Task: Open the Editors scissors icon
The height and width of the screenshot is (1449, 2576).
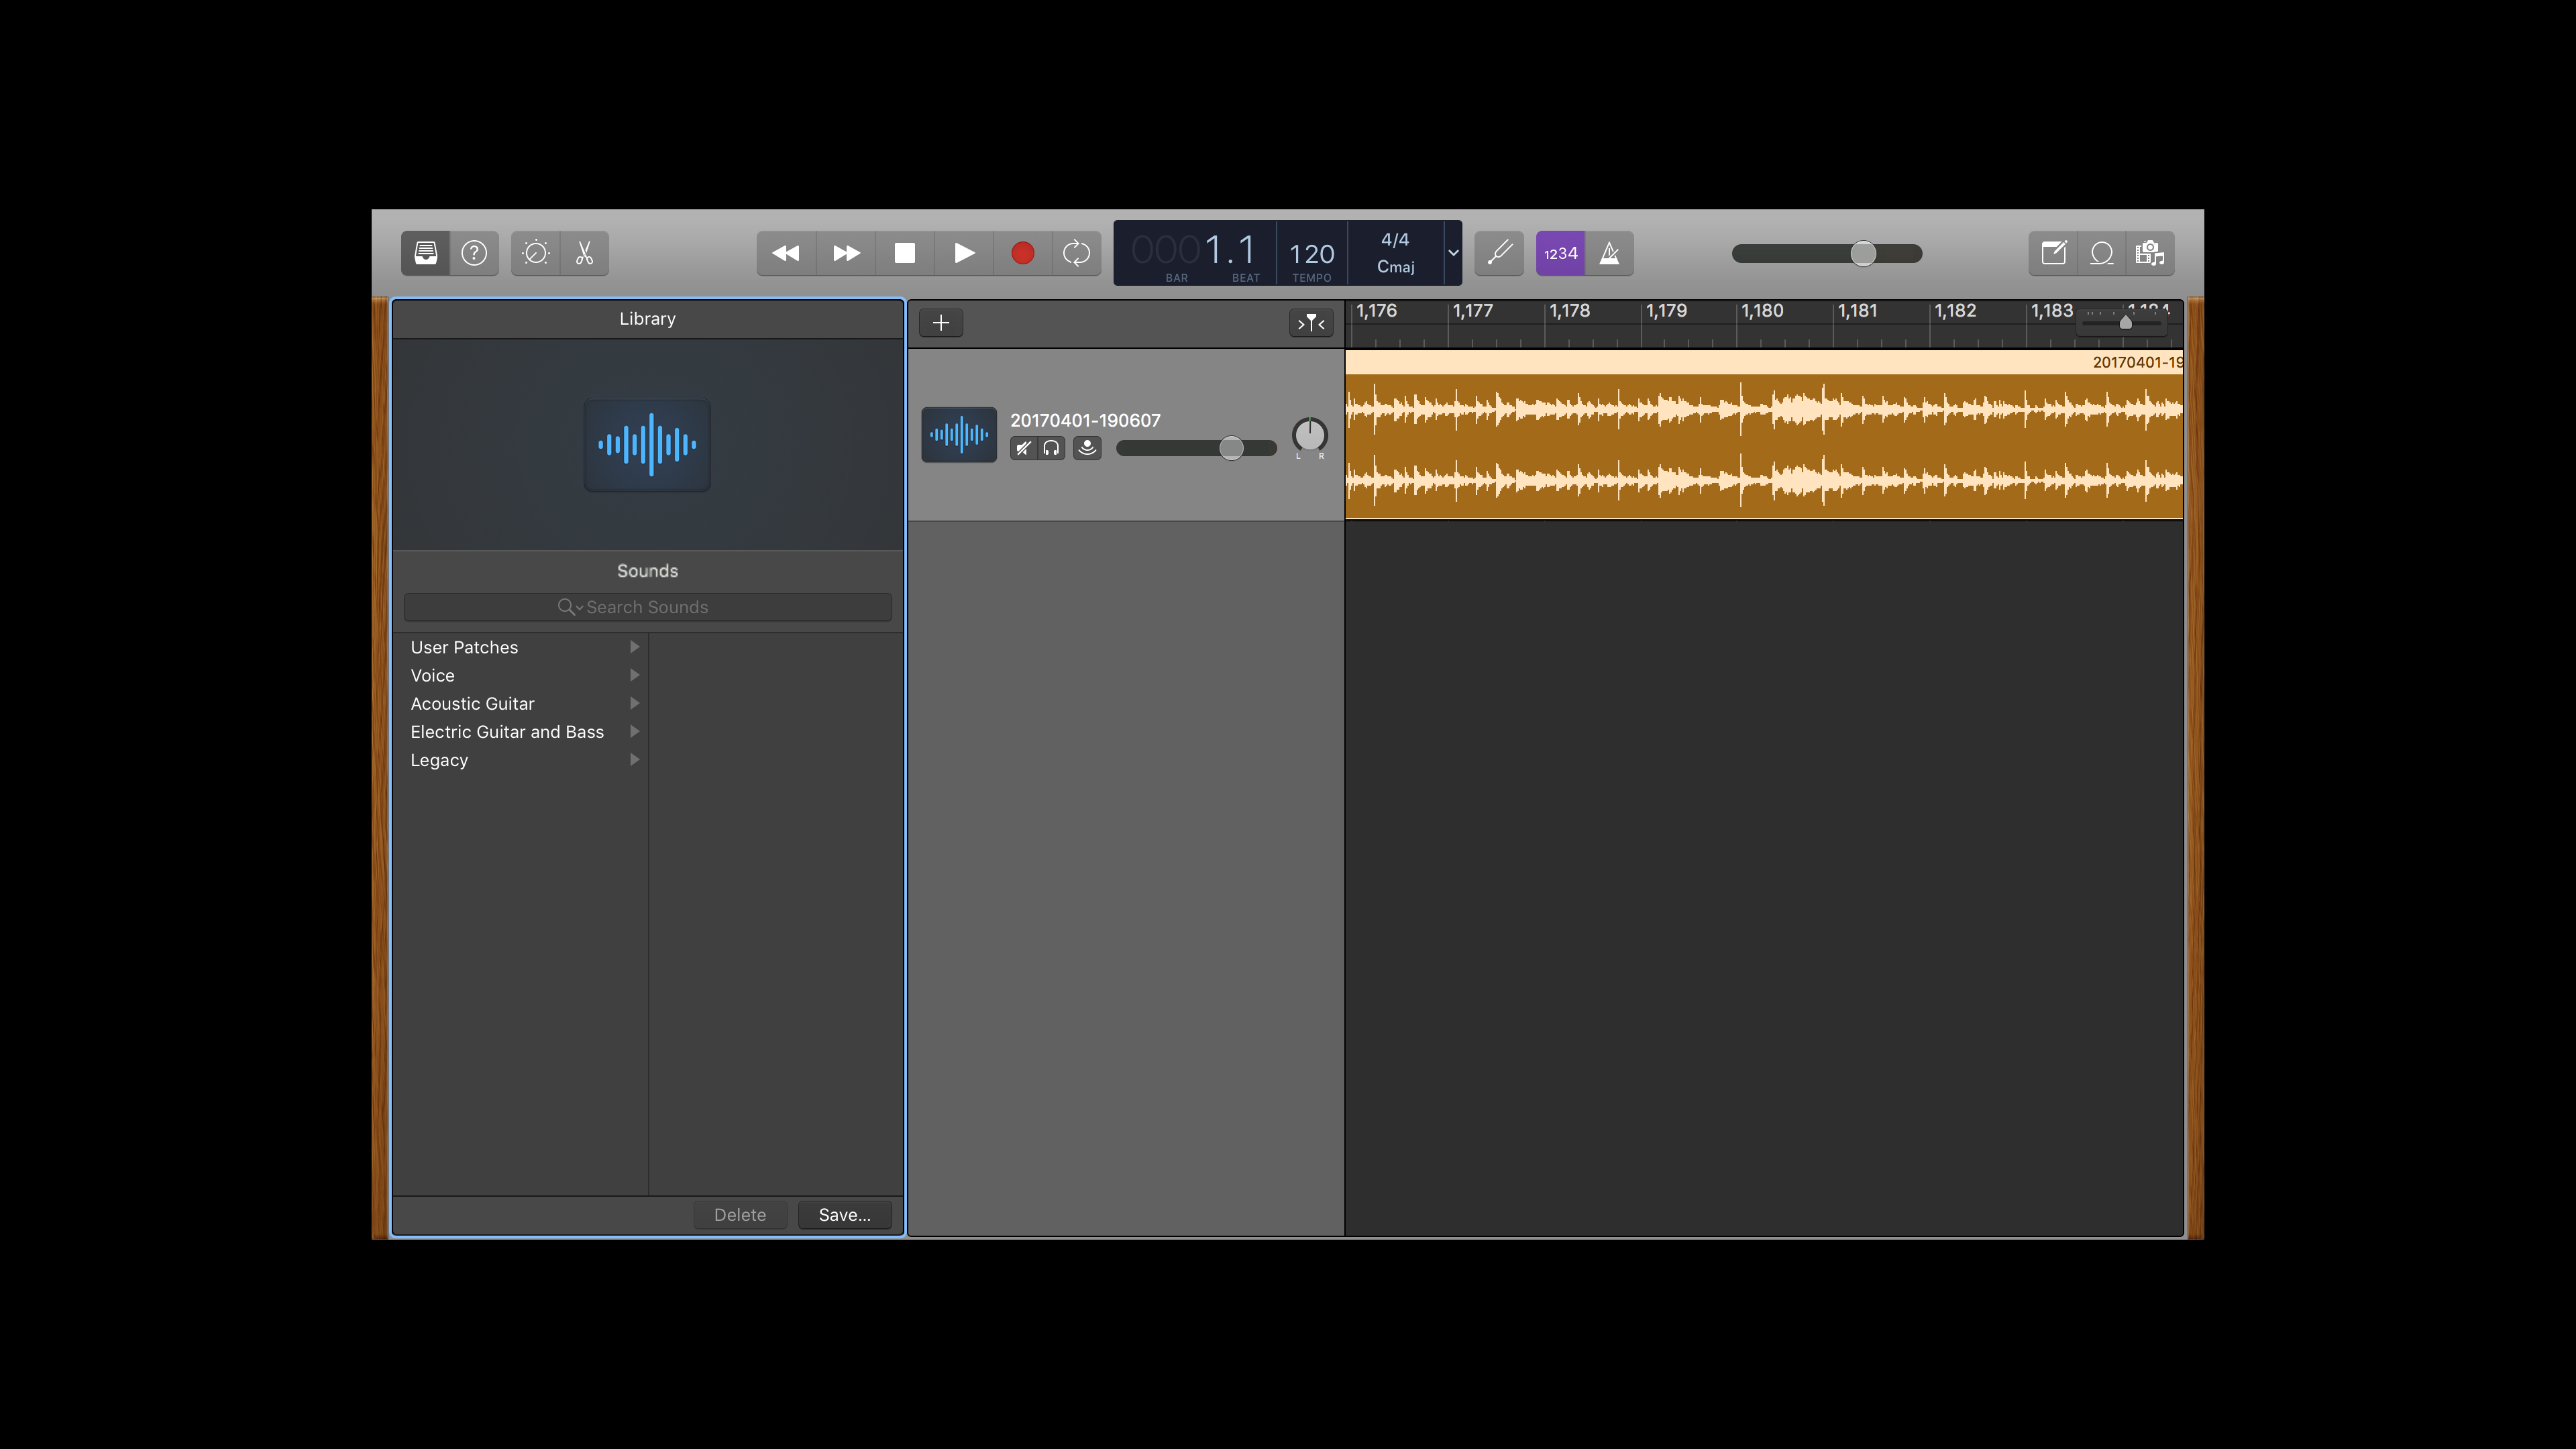Action: click(x=585, y=253)
